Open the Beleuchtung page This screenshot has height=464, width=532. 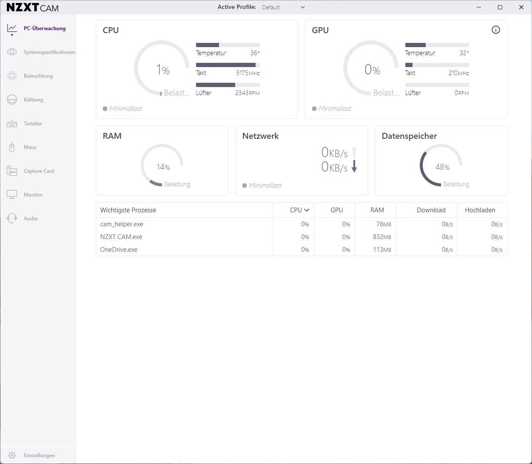pos(38,76)
